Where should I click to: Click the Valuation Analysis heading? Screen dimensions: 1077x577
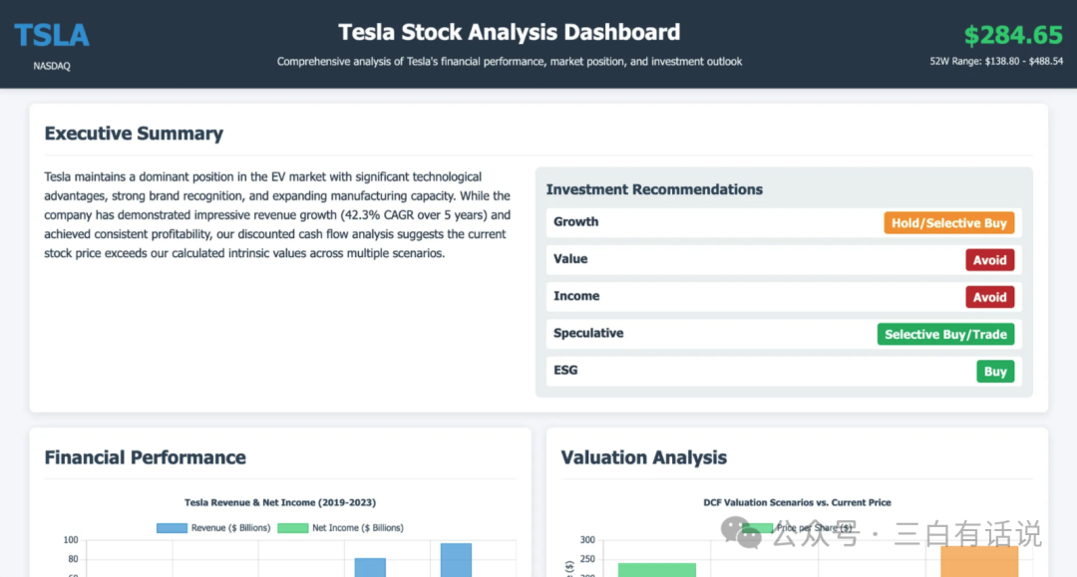643,457
